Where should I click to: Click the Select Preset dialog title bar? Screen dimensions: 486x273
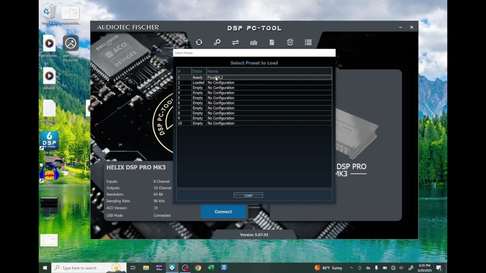click(254, 53)
